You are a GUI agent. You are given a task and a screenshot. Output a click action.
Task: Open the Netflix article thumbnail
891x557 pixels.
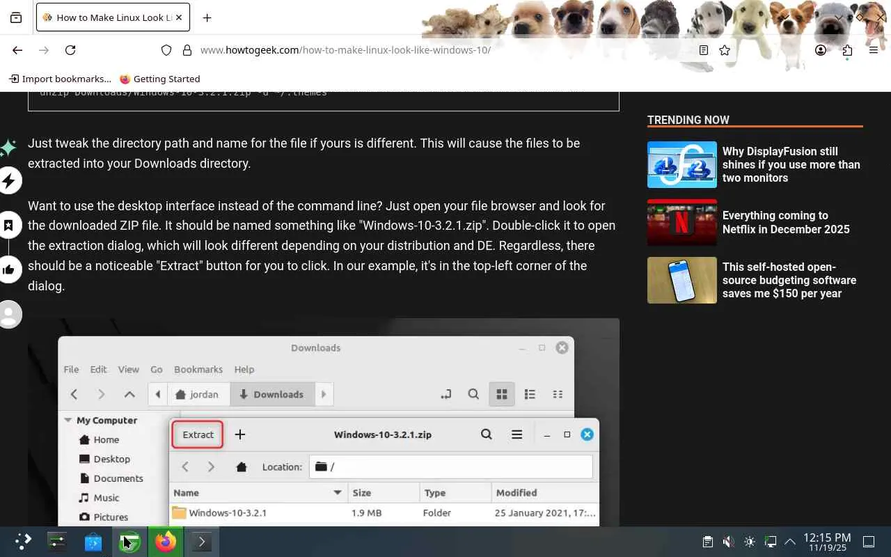click(x=682, y=222)
